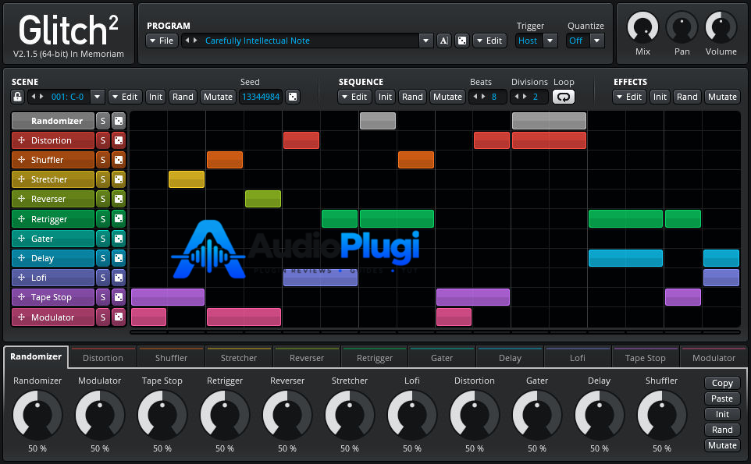Click the Volume knob
The image size is (751, 464).
(x=721, y=27)
